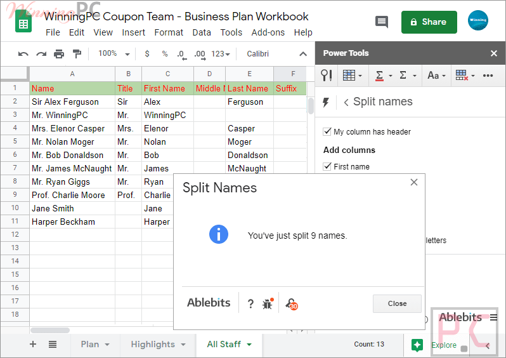Click the blue info icon in dialog
506x358 pixels.
pos(219,234)
